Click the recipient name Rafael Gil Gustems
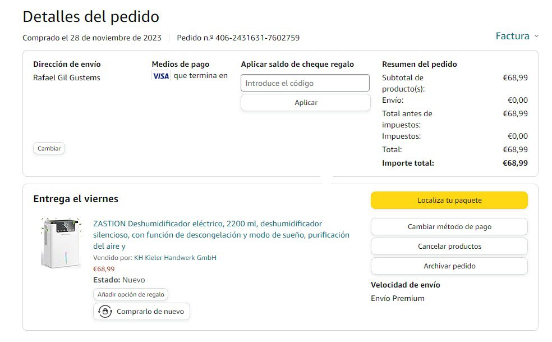The width and height of the screenshot is (552, 342). pos(67,78)
